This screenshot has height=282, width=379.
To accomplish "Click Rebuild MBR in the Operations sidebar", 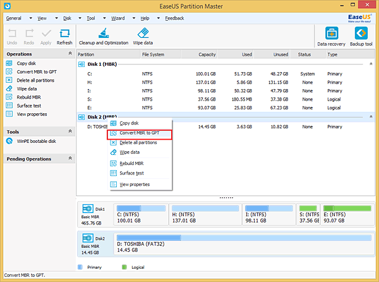I will click(30, 97).
